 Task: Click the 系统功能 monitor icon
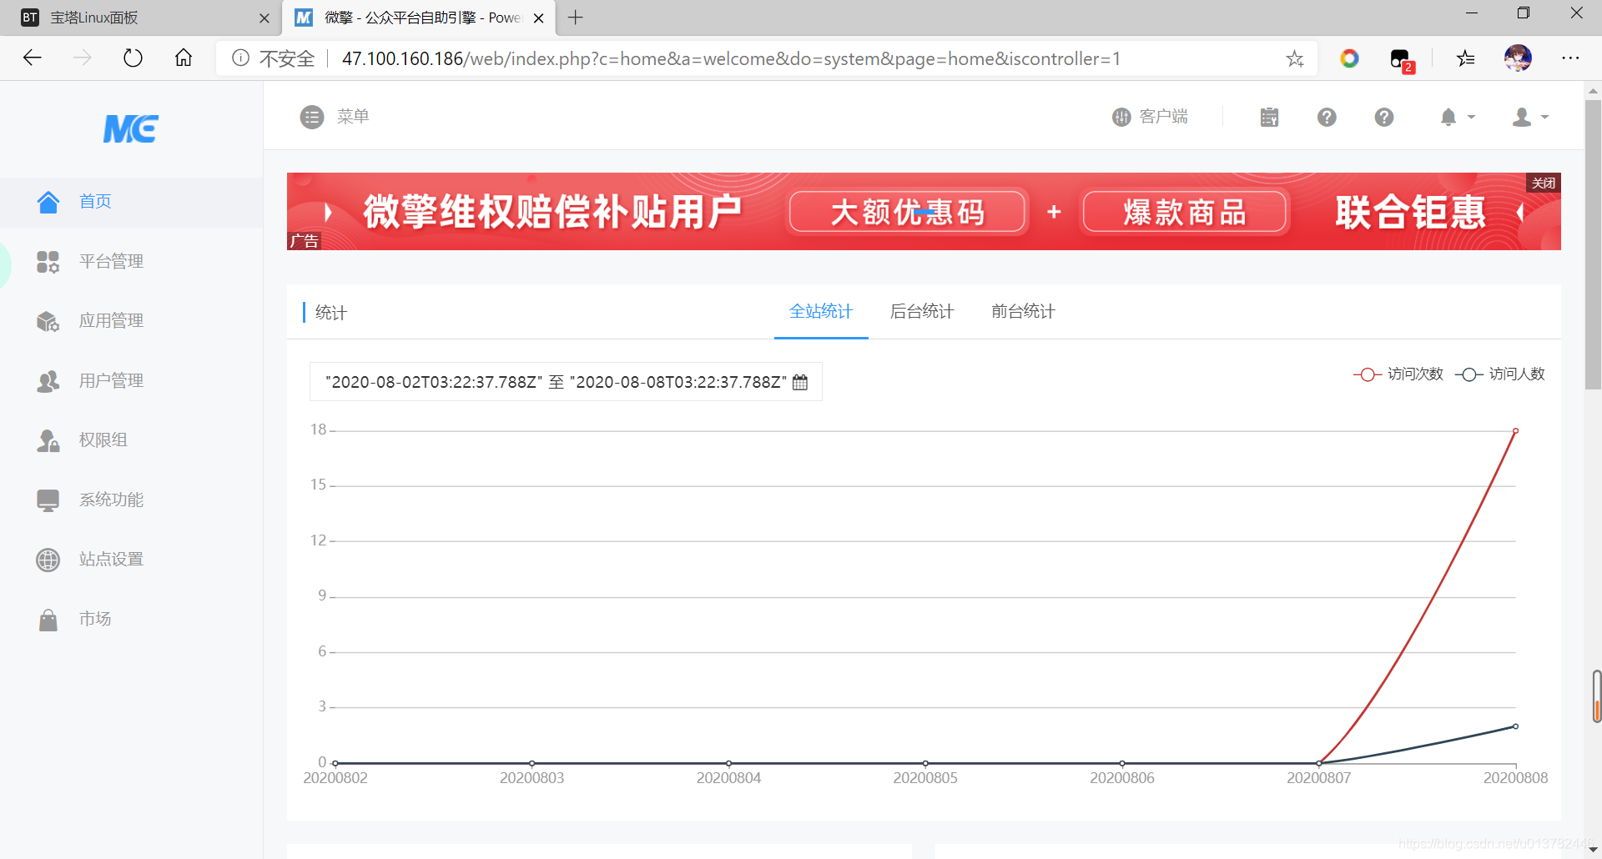[48, 500]
